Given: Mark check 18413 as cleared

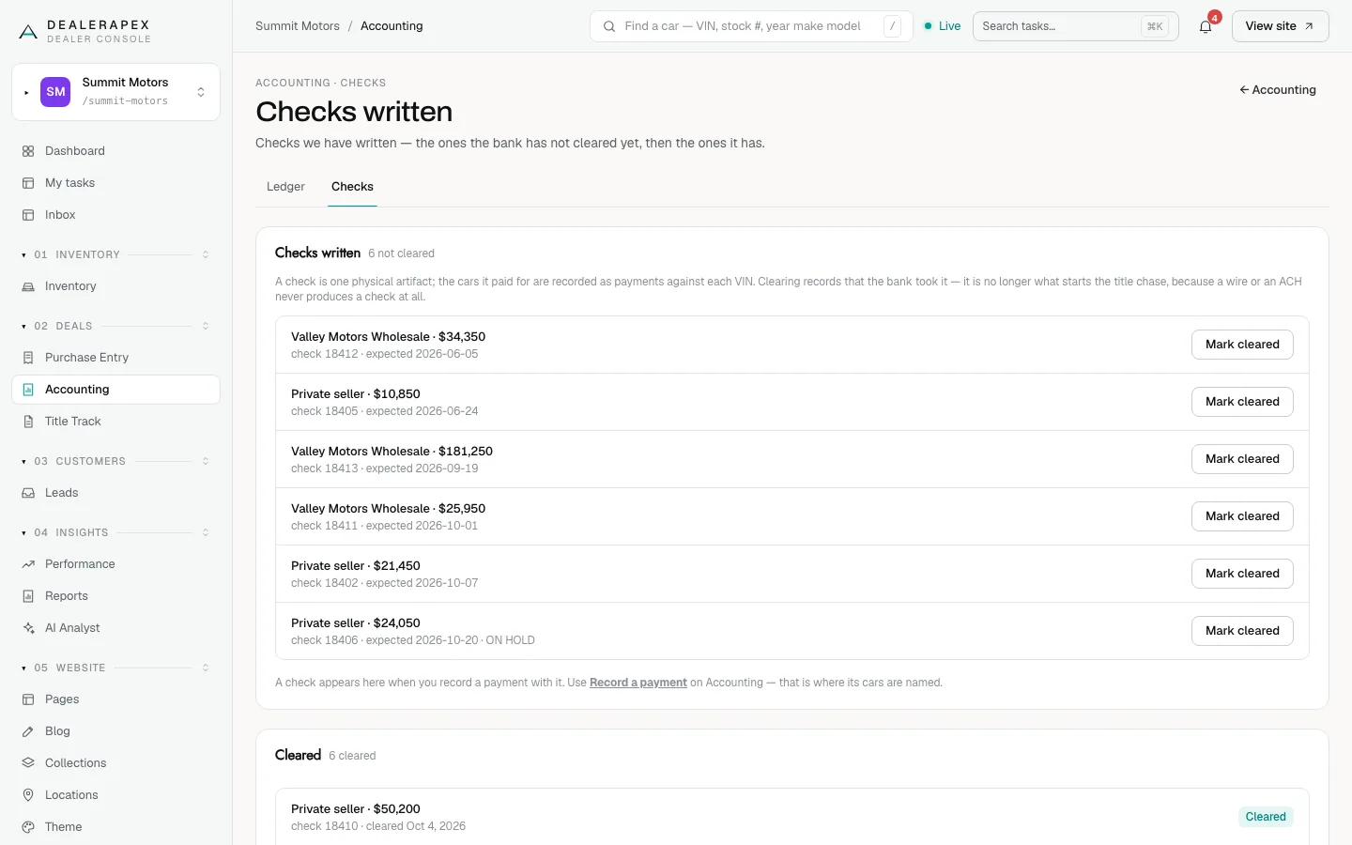Looking at the screenshot, I should point(1242,459).
